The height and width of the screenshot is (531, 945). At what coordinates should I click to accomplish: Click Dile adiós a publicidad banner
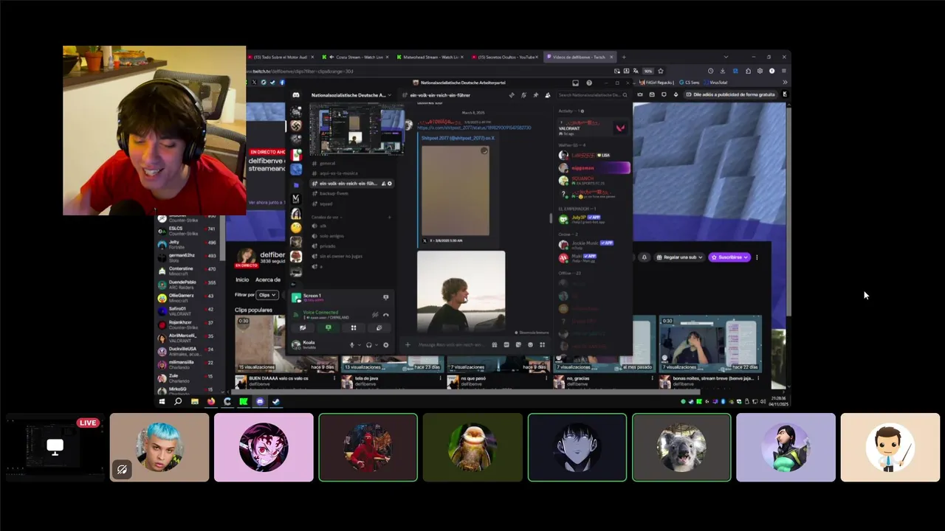pos(732,94)
